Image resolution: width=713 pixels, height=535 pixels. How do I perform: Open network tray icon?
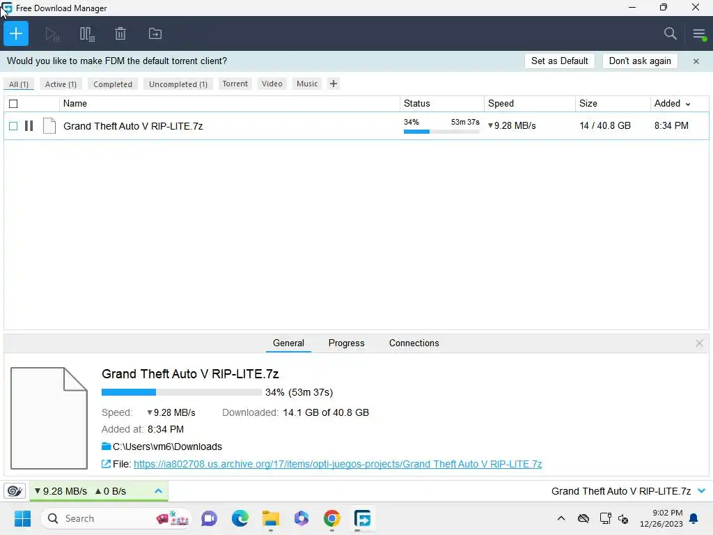(x=605, y=518)
